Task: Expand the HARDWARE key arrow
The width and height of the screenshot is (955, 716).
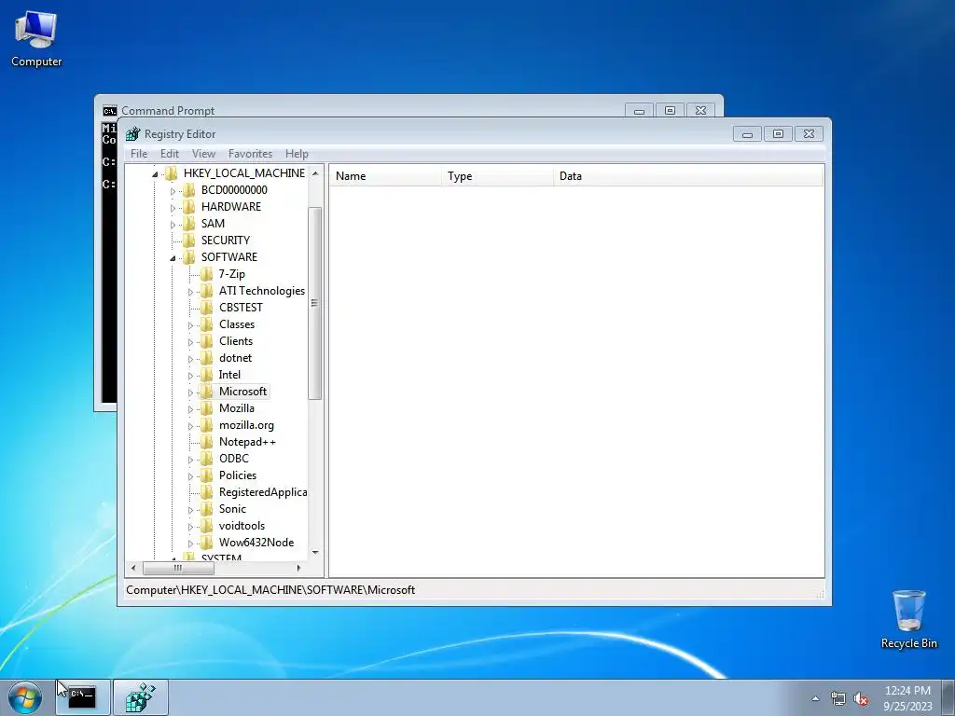Action: pos(173,208)
